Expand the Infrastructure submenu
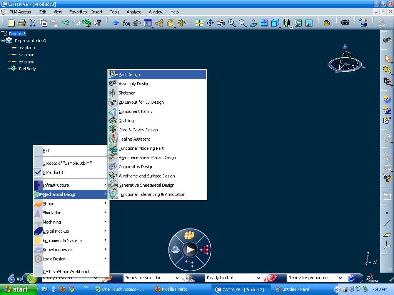 click(x=70, y=185)
